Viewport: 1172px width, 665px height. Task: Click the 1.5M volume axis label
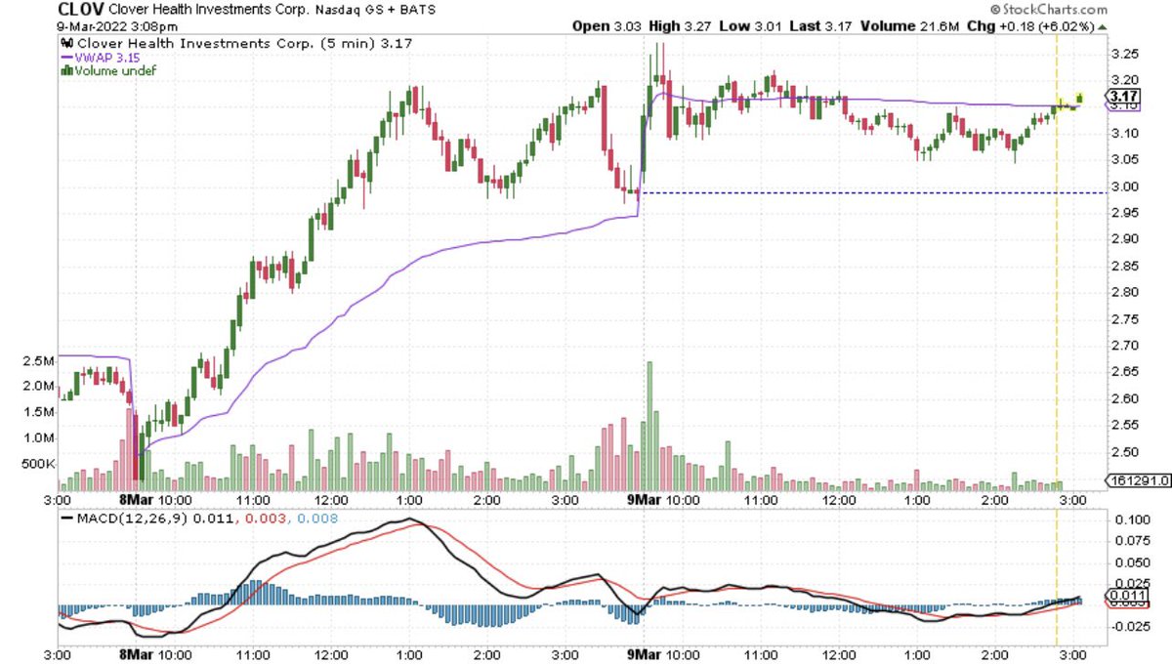click(40, 412)
